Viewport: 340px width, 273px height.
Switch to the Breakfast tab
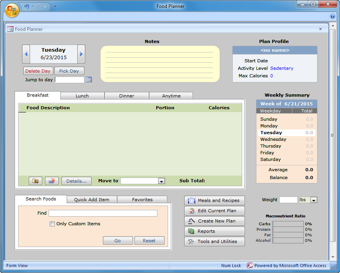point(37,95)
